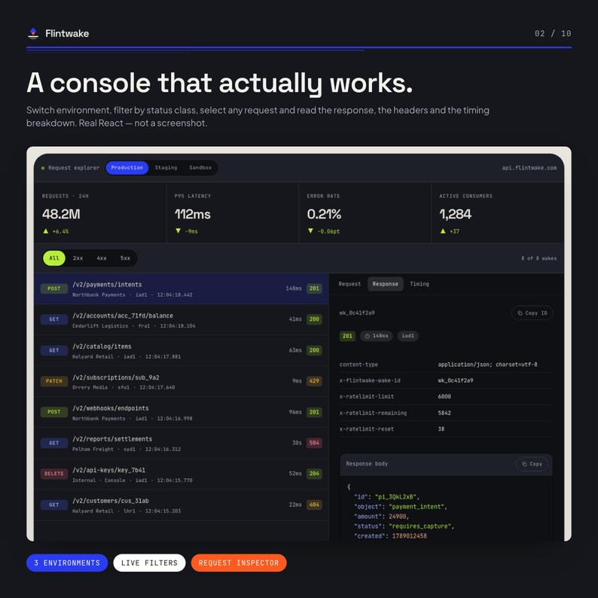Click the copy icon in Copy ID button
This screenshot has height=598, width=598.
tap(520, 313)
